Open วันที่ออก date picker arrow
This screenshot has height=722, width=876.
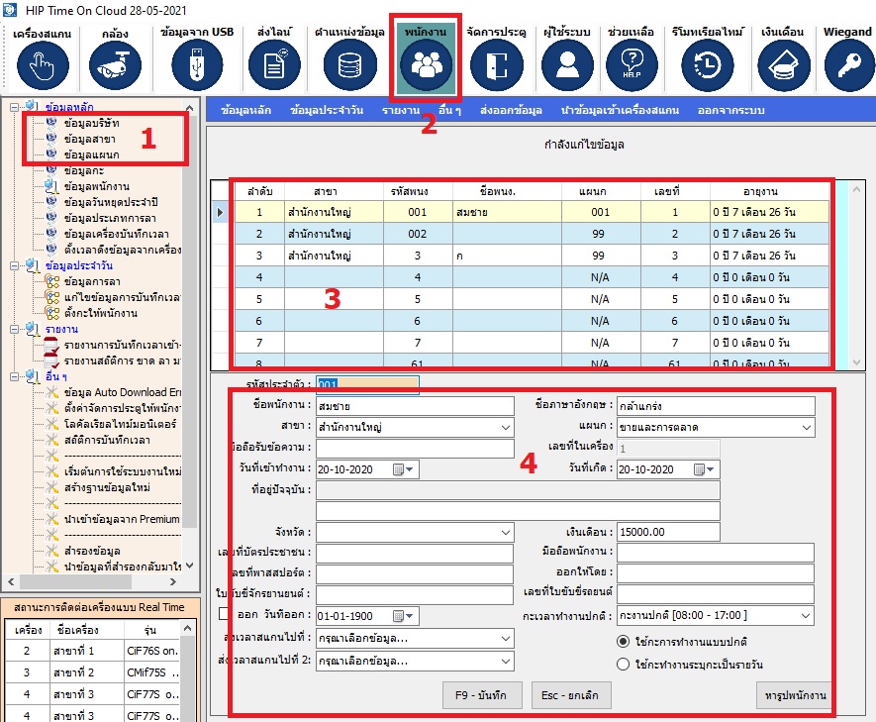[x=410, y=616]
